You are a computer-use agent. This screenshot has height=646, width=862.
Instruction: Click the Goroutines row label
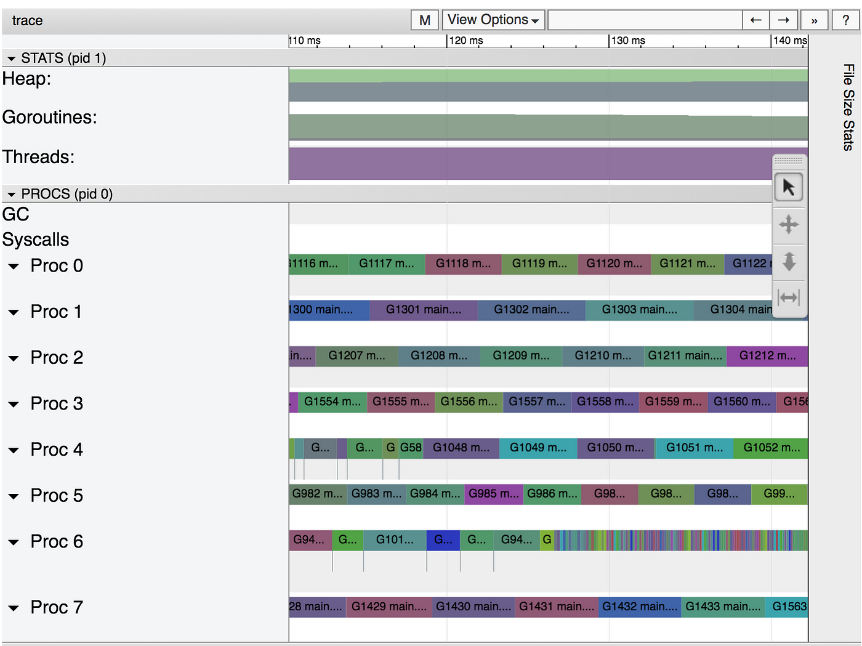click(x=50, y=117)
